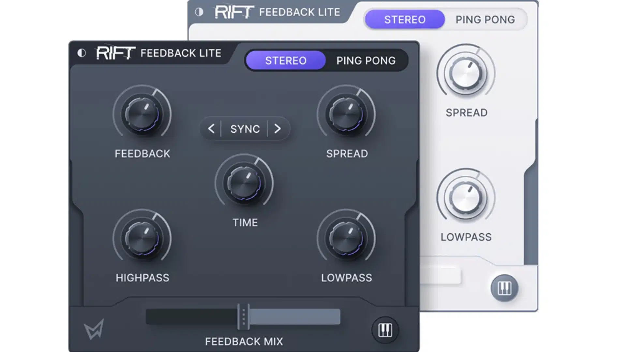Click the Minimal Audio logo in dark window

(94, 329)
